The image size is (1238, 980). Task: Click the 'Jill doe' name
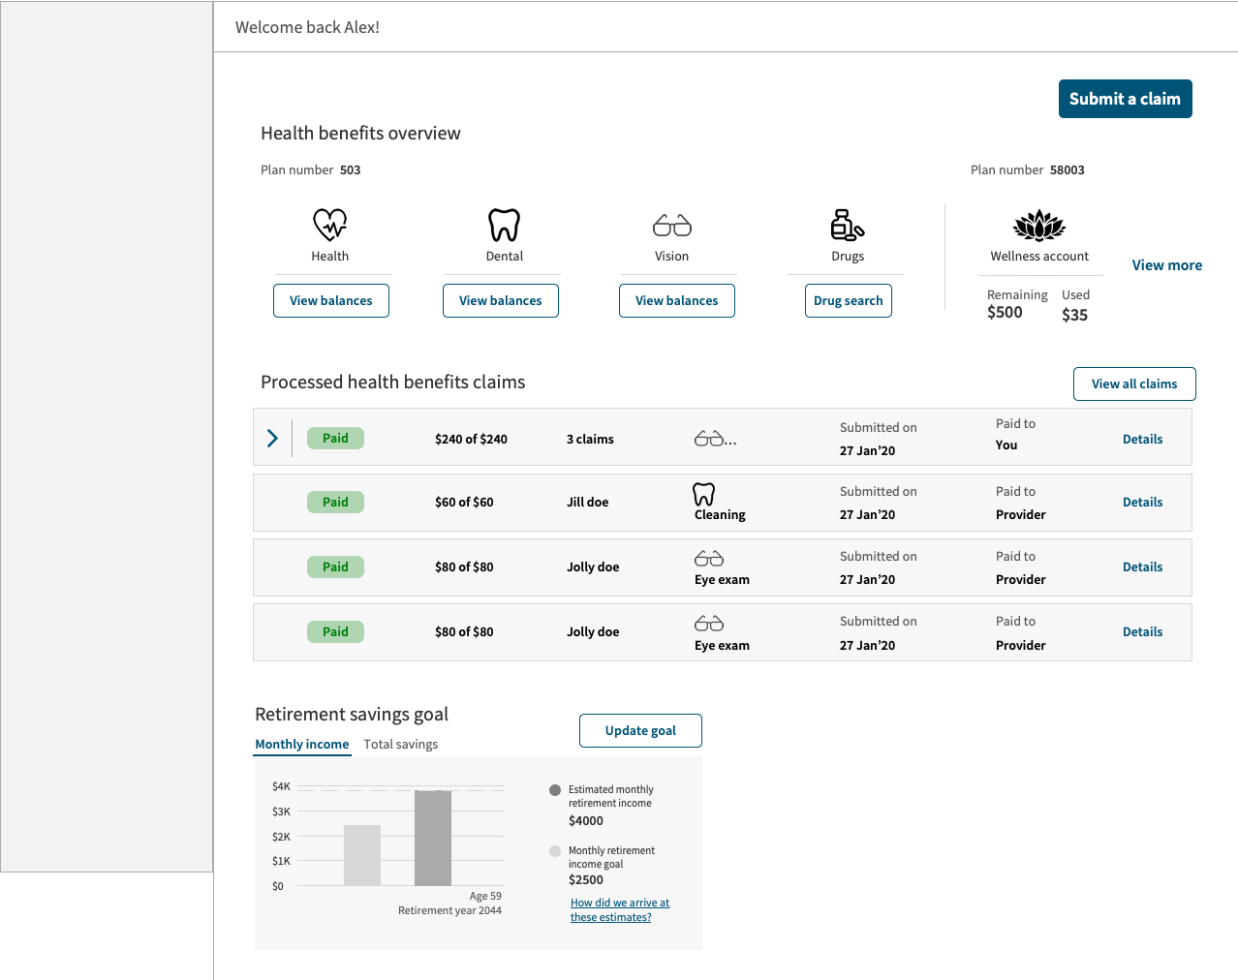point(588,502)
